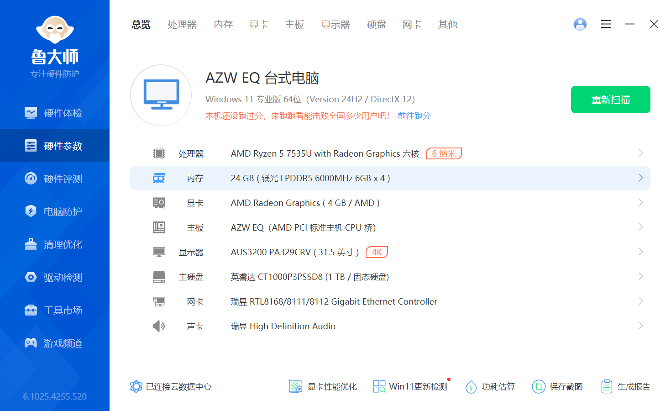Click the desktop computer monitor icon
Screen dimensions: 671x411
(161, 95)
